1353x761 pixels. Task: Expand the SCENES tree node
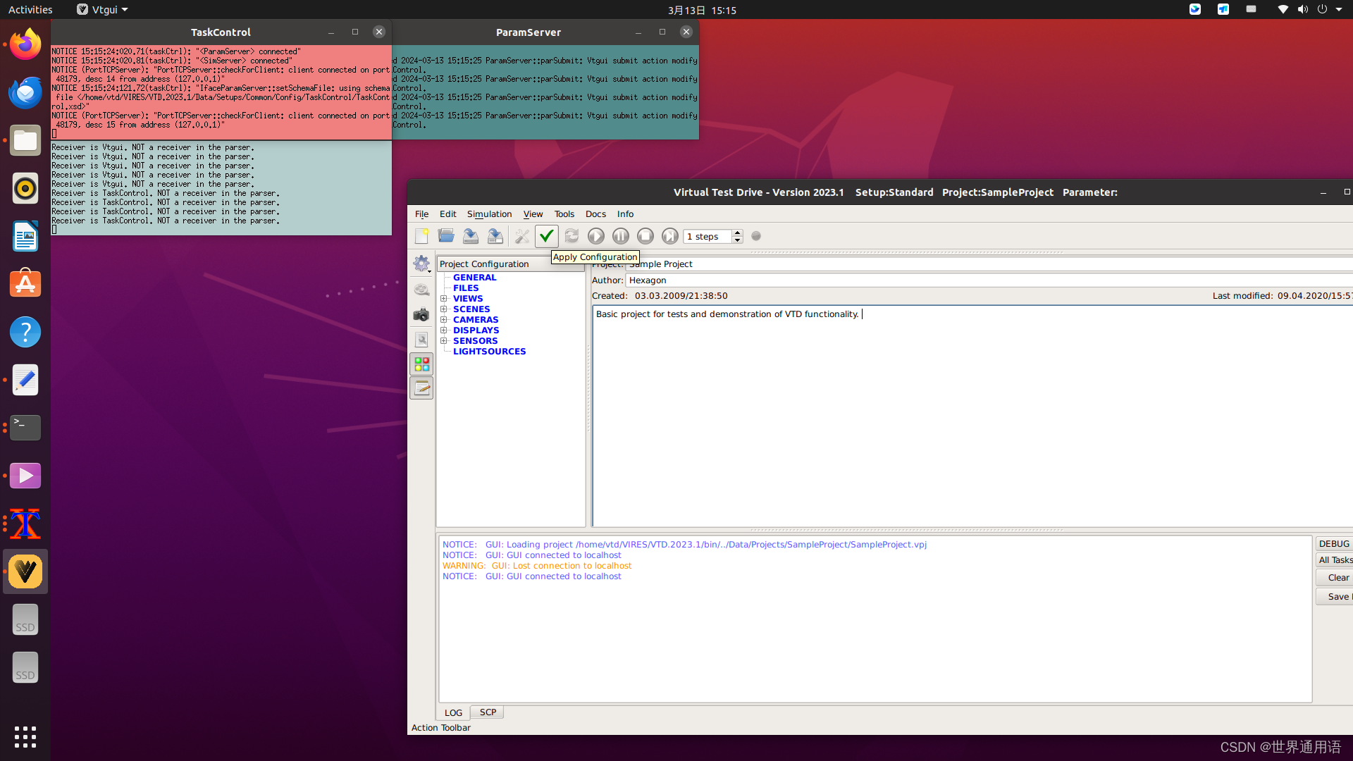click(x=444, y=309)
